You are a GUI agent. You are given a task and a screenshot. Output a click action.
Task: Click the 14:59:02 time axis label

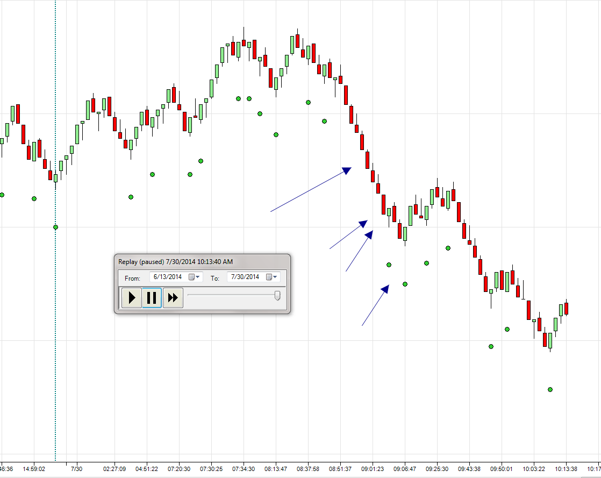coord(34,469)
